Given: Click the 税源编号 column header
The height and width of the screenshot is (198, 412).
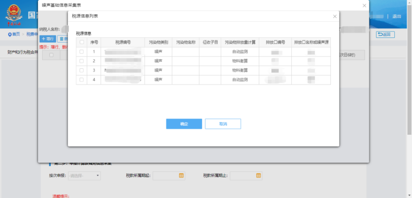Looking at the screenshot, I should pyautogui.click(x=123, y=42).
